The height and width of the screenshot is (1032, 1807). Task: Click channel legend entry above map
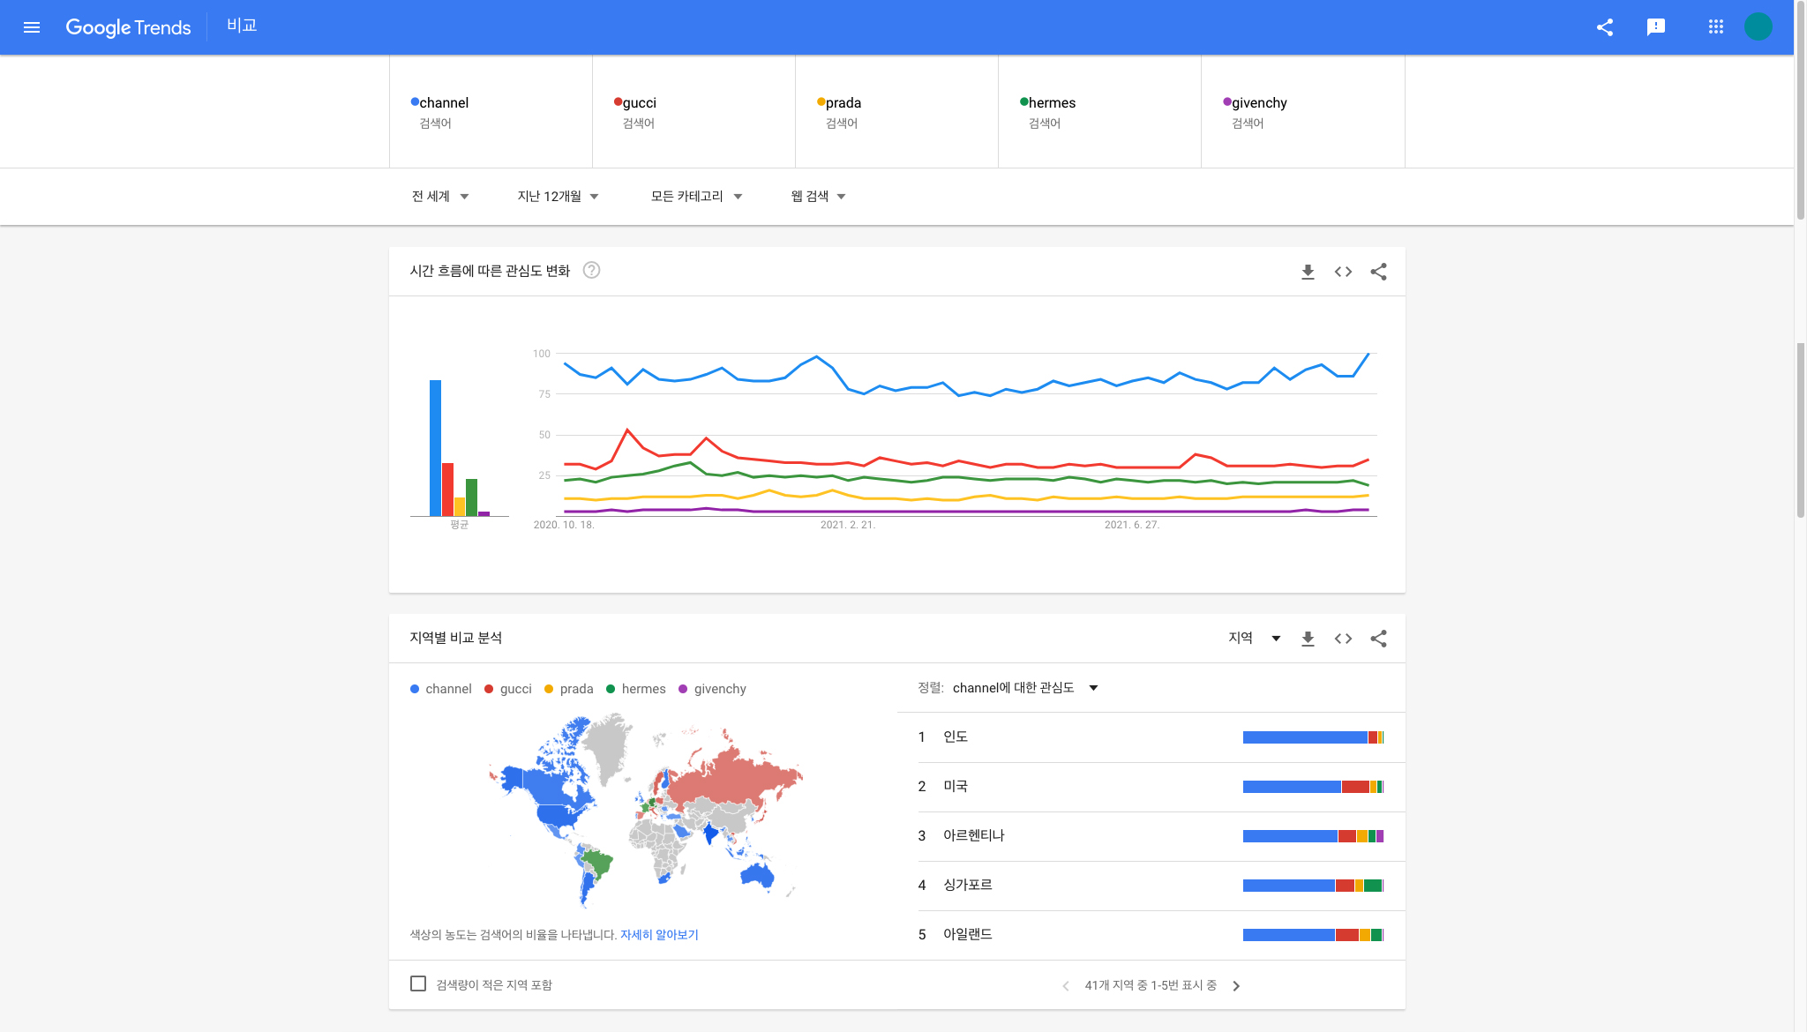click(x=440, y=689)
